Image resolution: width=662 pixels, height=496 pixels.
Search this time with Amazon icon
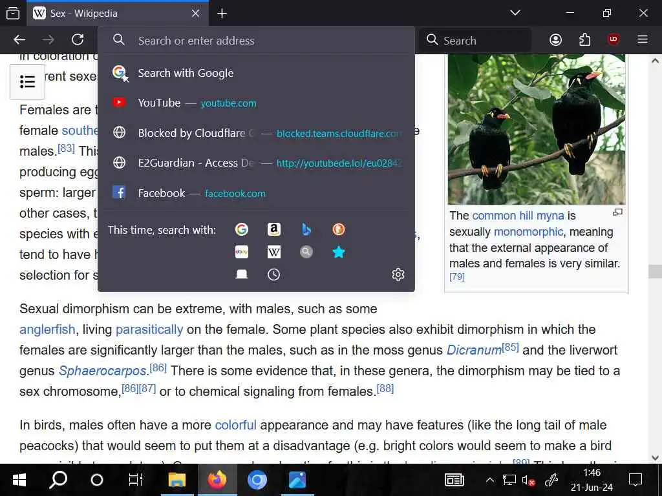274,229
